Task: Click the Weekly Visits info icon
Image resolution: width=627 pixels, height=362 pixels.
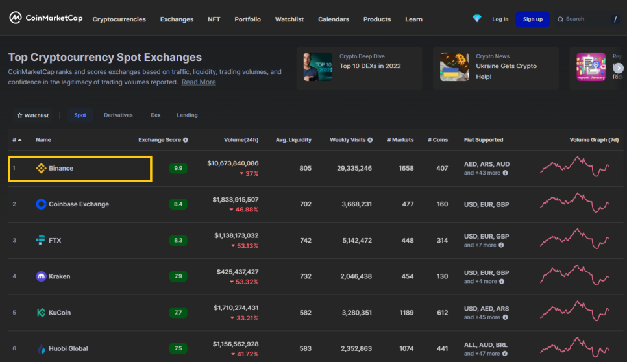Action: pos(370,140)
